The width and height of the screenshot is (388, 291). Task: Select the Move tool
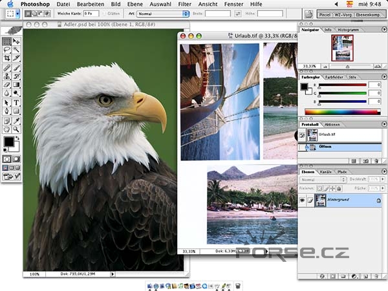tap(16, 41)
